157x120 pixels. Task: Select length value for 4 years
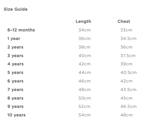[85, 64]
